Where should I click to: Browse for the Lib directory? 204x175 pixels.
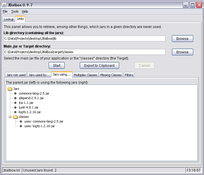(182, 39)
